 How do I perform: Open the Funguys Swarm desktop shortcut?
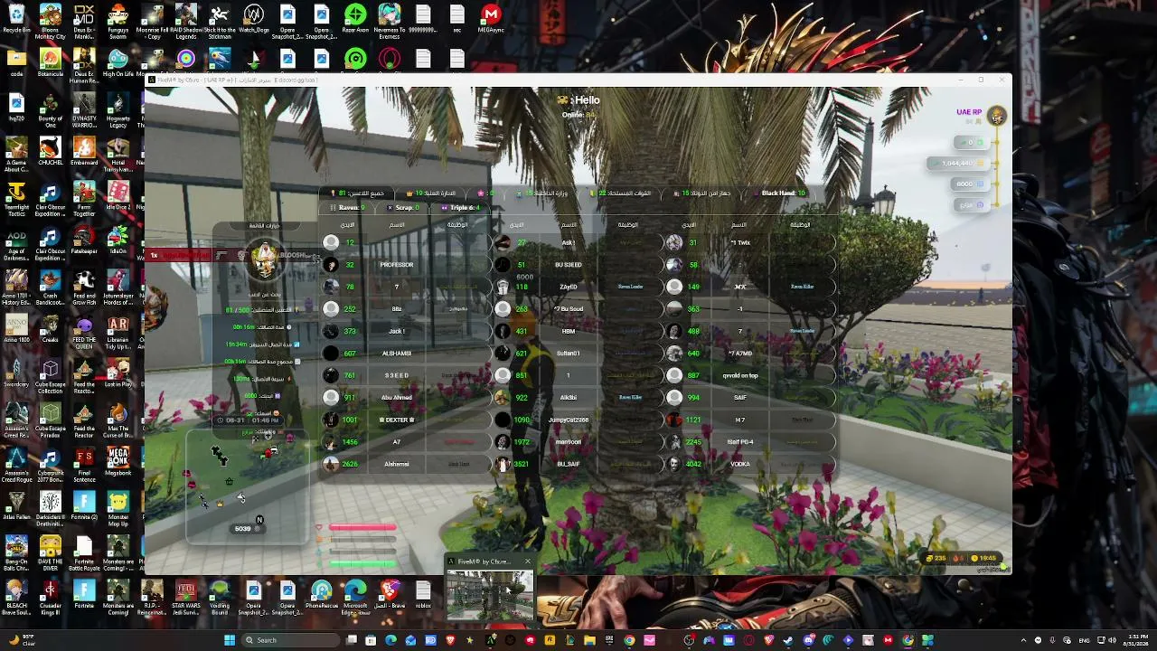click(118, 22)
